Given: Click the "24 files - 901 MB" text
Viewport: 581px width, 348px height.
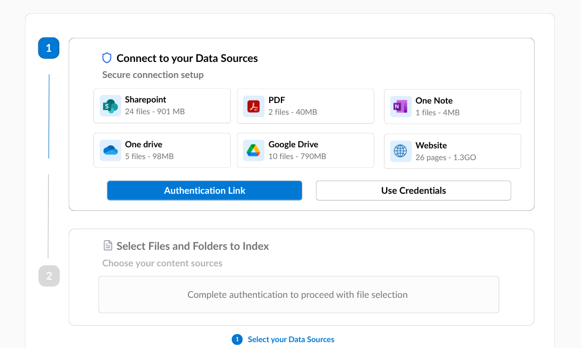Looking at the screenshot, I should coord(155,112).
